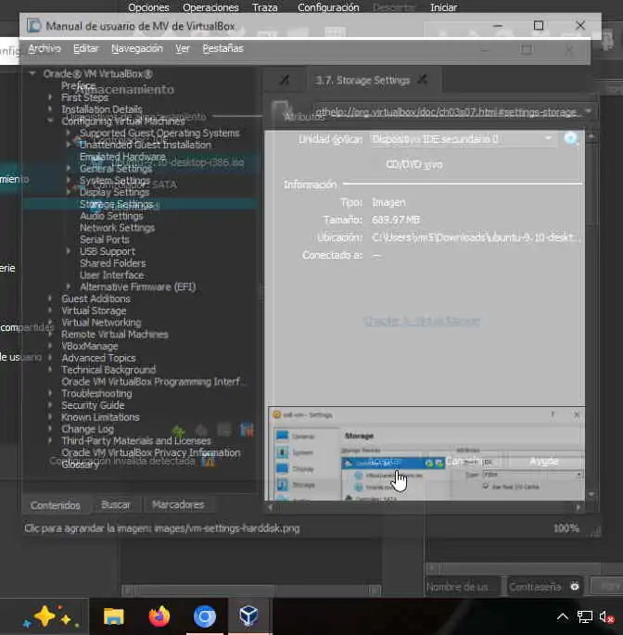Image resolution: width=623 pixels, height=635 pixels.
Task: Select the Serial Ports topic
Action: tap(105, 239)
